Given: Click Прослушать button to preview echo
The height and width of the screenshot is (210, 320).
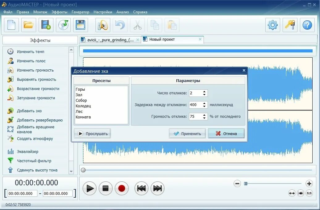Looking at the screenshot, I should 92,134.
